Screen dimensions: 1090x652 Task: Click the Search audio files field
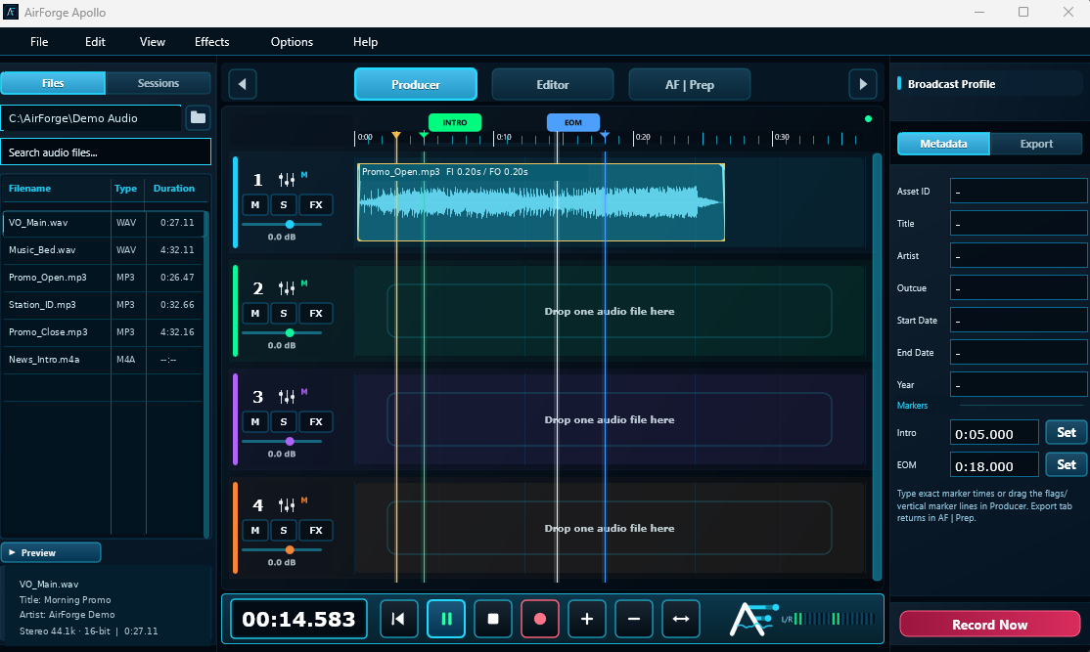tap(106, 152)
